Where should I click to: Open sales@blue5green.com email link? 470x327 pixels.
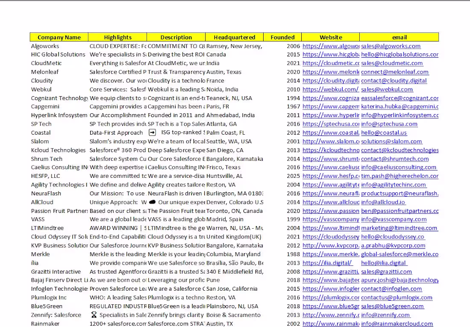(x=392, y=306)
